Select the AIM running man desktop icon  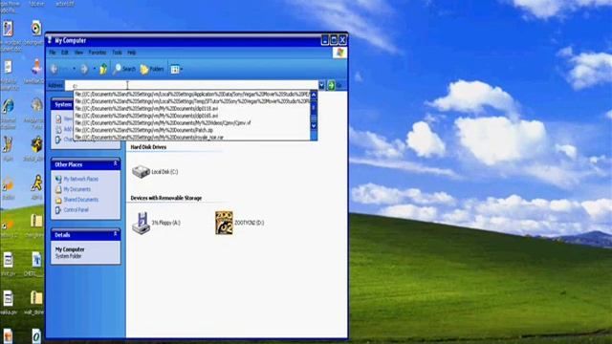click(36, 183)
